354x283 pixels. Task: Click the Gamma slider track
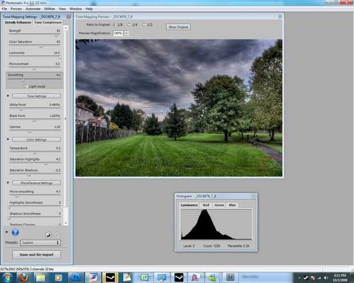pyautogui.click(x=34, y=131)
